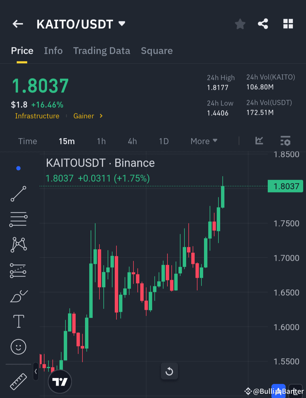Select the text annotation tool
Image resolution: width=306 pixels, height=398 pixels.
click(x=18, y=321)
